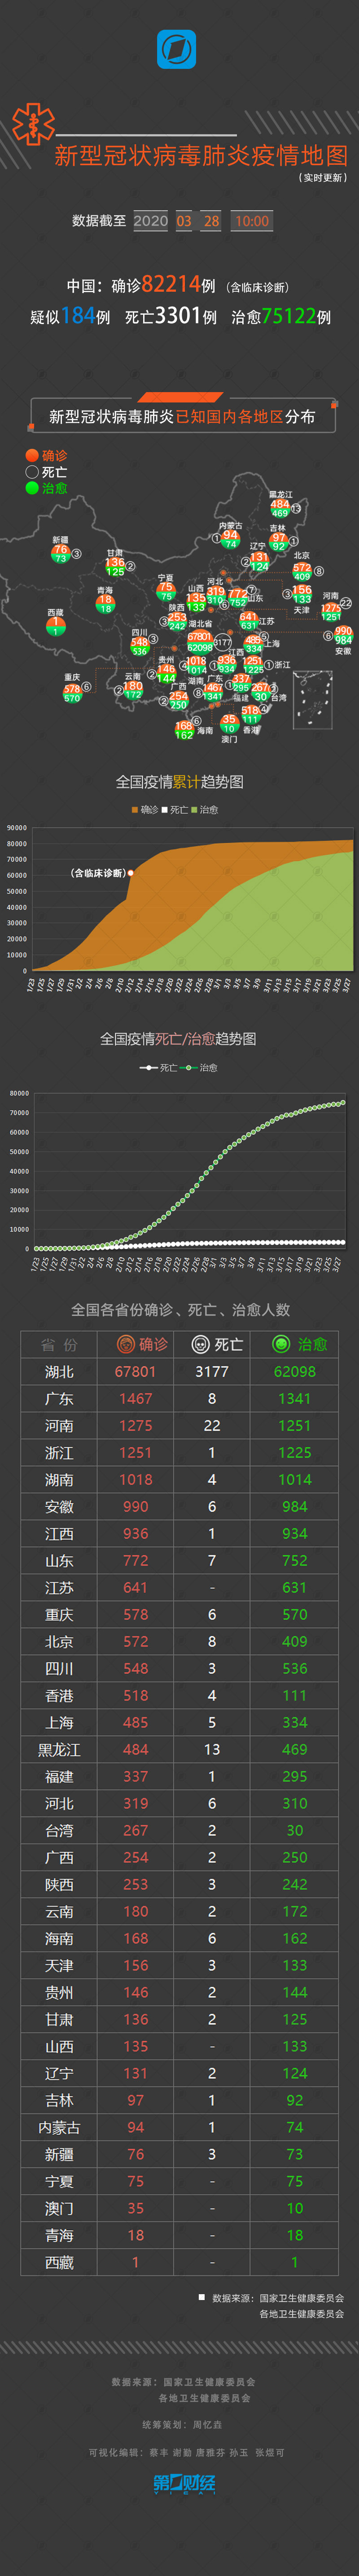Screen dimensions: 359x2576
Task: Click the 西藏 data bubble on the map
Action: tap(55, 626)
